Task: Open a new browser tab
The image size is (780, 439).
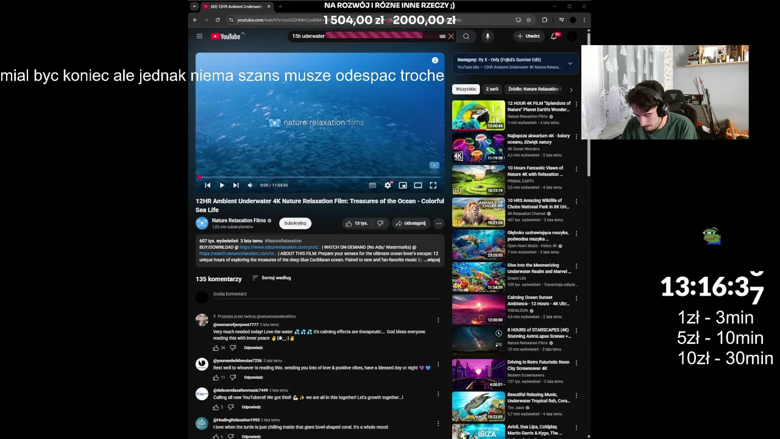Action: click(280, 6)
